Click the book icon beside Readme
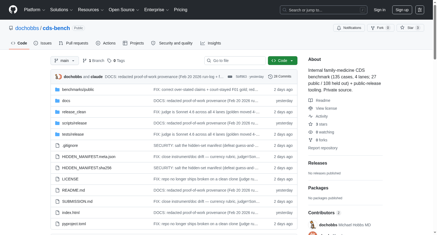Viewport: 437px width, 235px height. pos(311,100)
